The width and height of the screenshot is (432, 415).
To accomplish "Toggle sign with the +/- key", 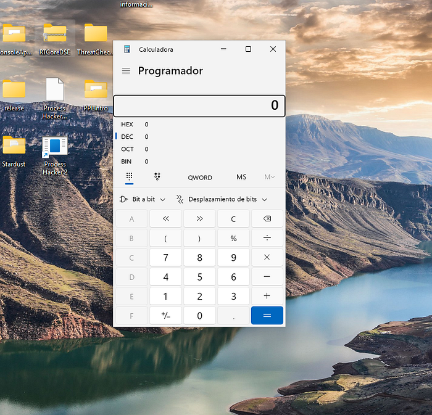I will 165,315.
